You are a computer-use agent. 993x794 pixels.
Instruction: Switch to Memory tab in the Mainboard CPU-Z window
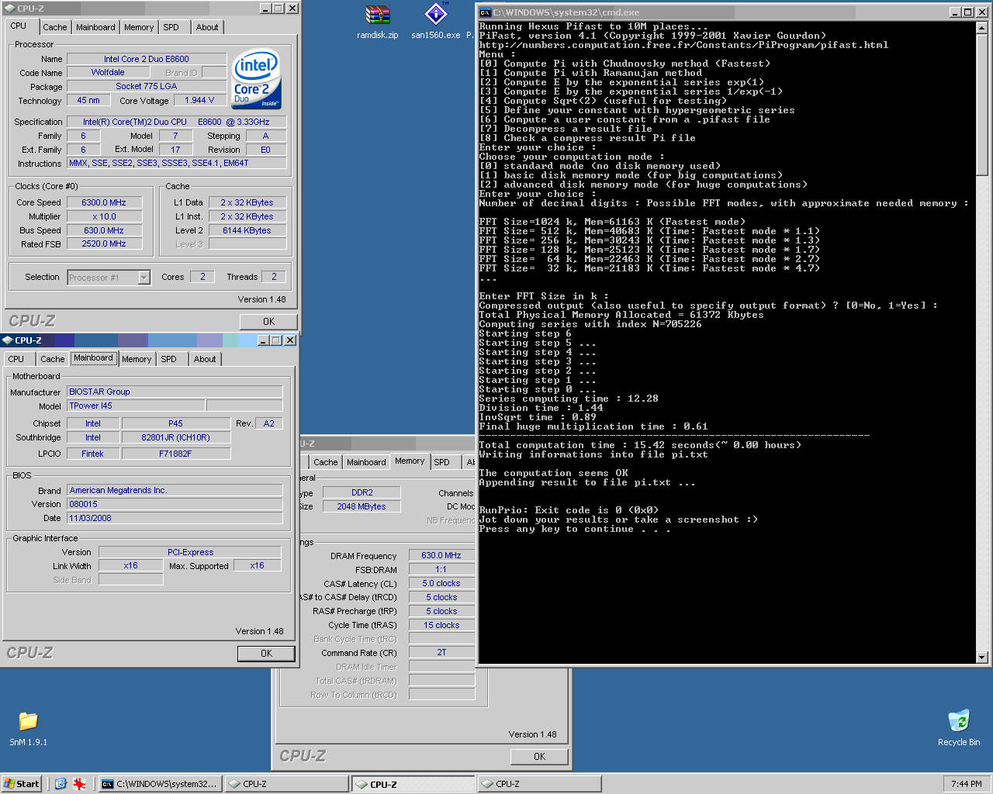[137, 359]
